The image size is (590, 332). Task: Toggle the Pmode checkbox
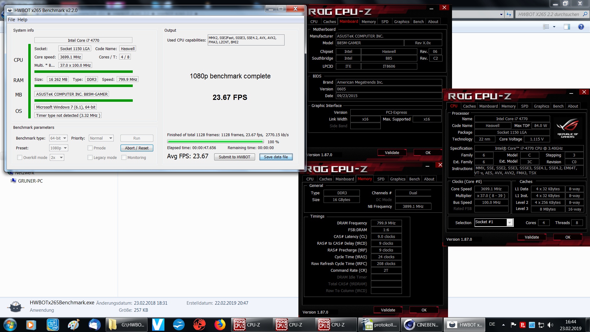90,148
